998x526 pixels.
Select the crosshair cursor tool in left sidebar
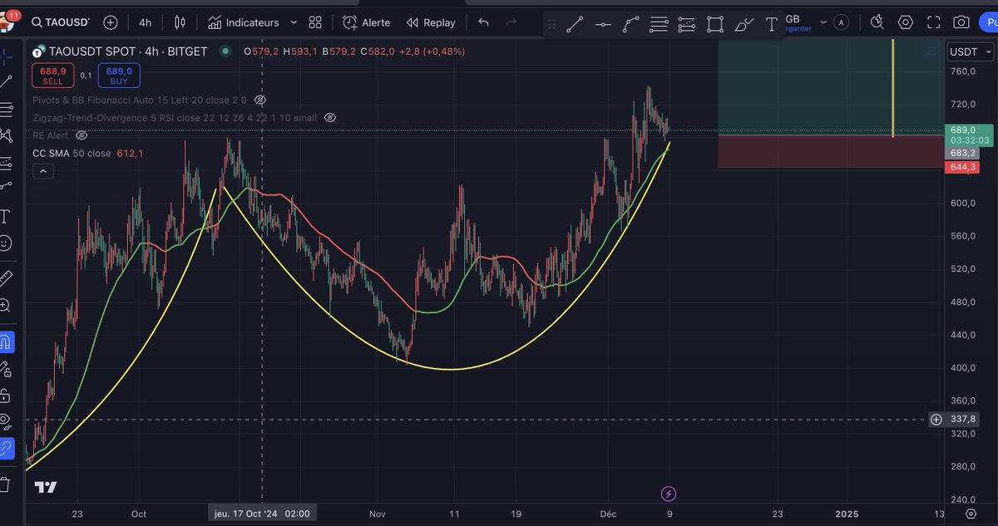click(7, 57)
